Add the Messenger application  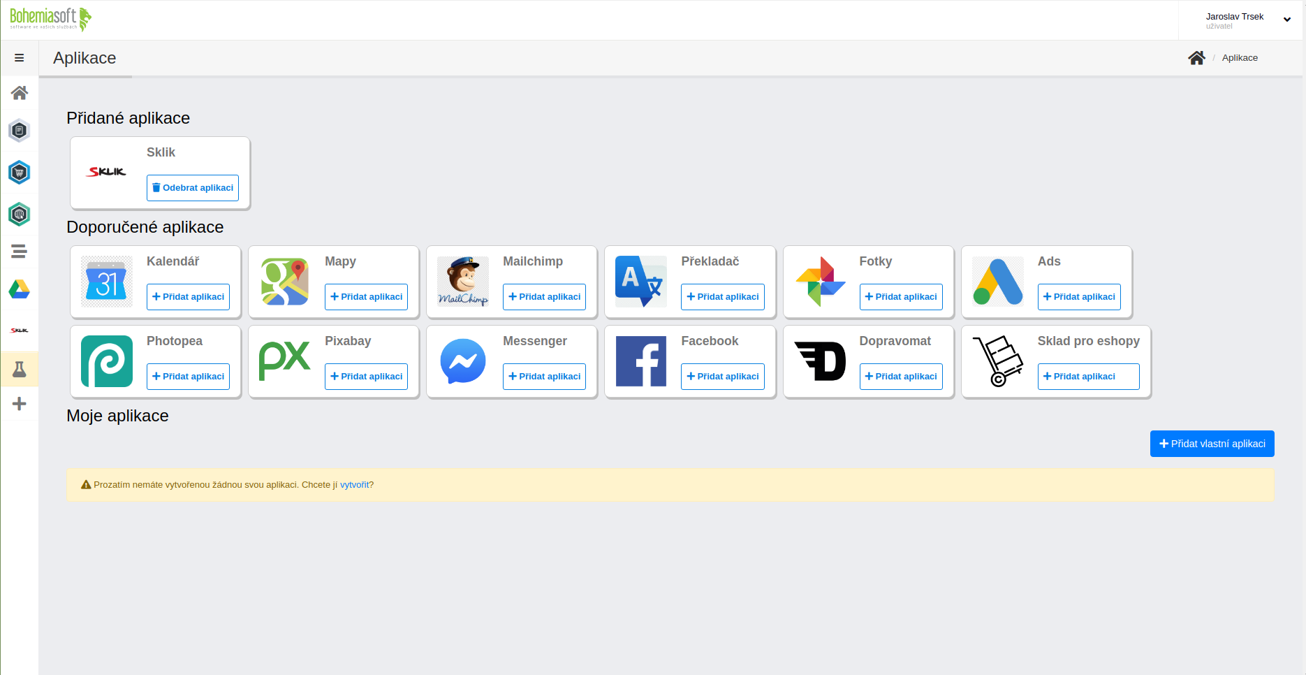tap(544, 377)
